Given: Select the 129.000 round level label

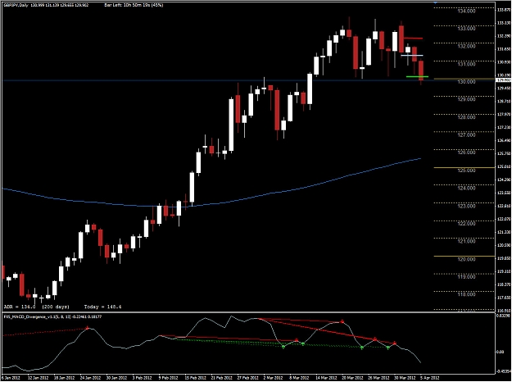Looking at the screenshot, I should [x=467, y=100].
